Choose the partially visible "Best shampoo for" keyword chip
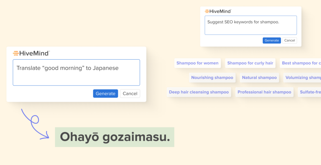The image size is (321, 165). coord(300,63)
